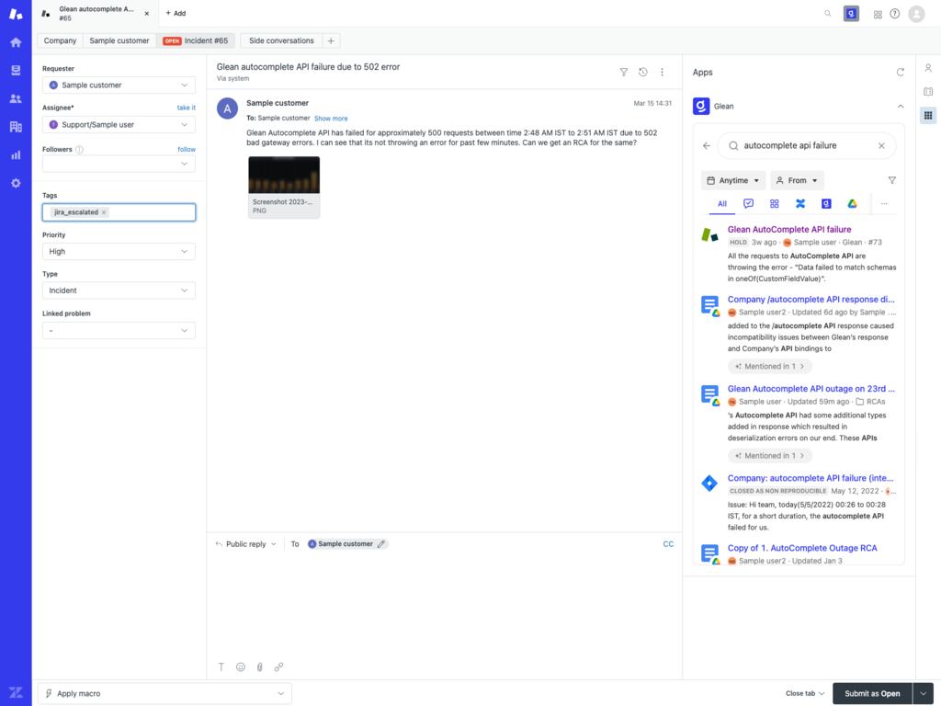Select the Views icon in left sidebar

tap(14, 70)
